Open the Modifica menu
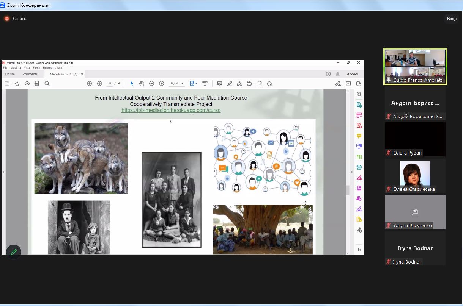Viewport: 463px width, 306px height. (x=16, y=68)
